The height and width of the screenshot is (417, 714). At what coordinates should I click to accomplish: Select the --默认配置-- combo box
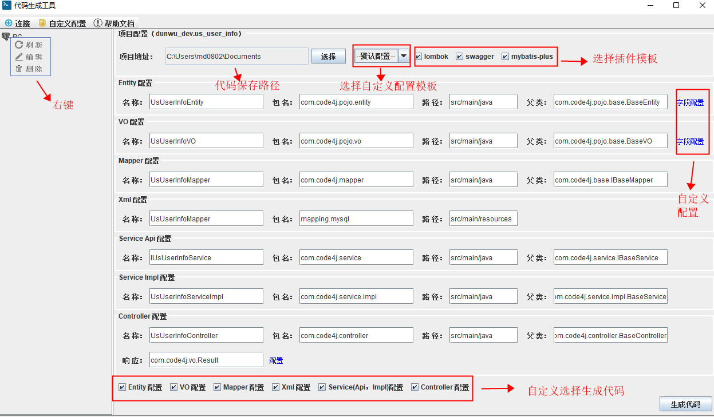[381, 56]
